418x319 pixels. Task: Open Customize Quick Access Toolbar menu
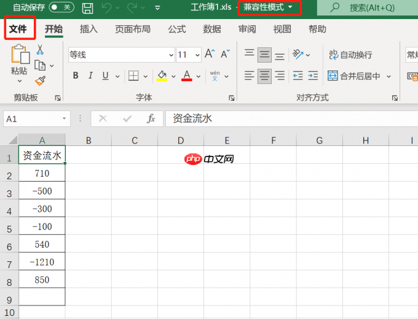[157, 8]
